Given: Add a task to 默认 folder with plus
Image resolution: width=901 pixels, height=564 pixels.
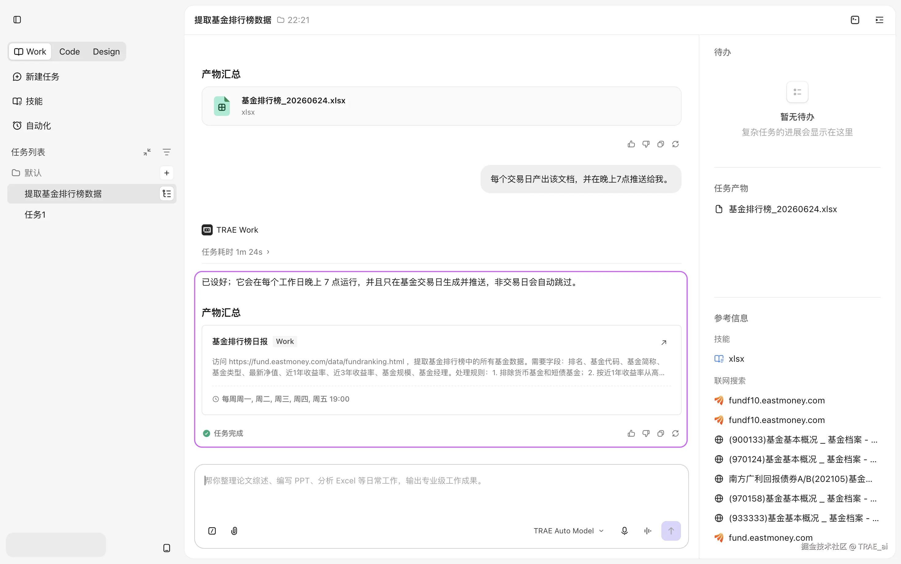Looking at the screenshot, I should 167,173.
